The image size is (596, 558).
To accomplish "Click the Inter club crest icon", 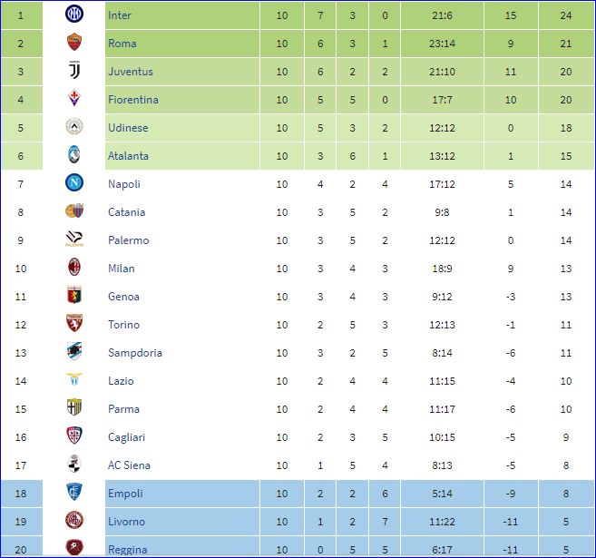I will pos(74,15).
